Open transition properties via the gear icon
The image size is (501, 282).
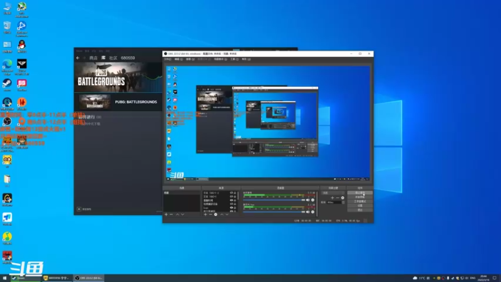click(x=343, y=198)
